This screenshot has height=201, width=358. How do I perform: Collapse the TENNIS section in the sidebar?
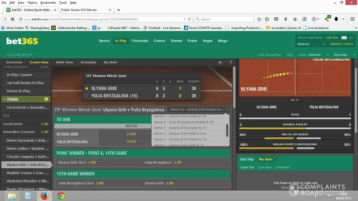click(x=26, y=99)
